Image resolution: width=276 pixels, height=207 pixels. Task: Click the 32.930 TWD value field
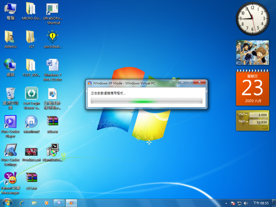pos(258,122)
